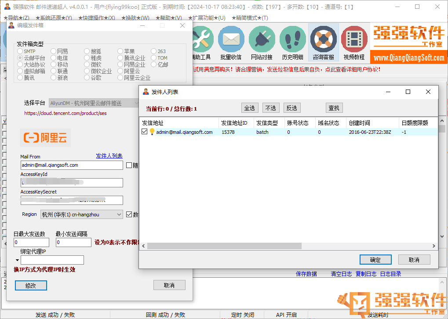Cancel the 发件人列表 dialog
Screen dimensions: 448x319
(x=414, y=260)
